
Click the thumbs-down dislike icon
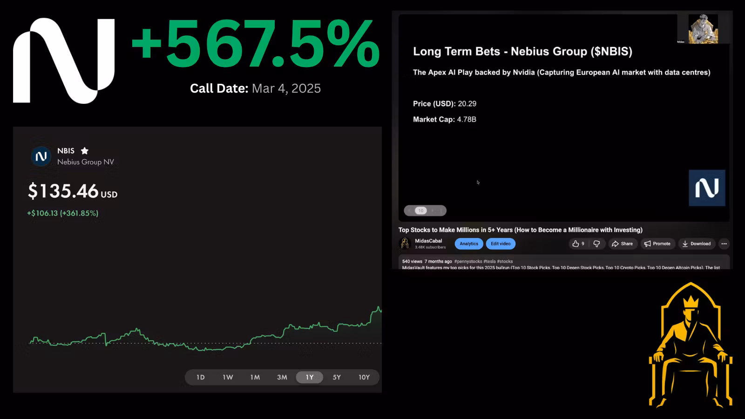596,243
